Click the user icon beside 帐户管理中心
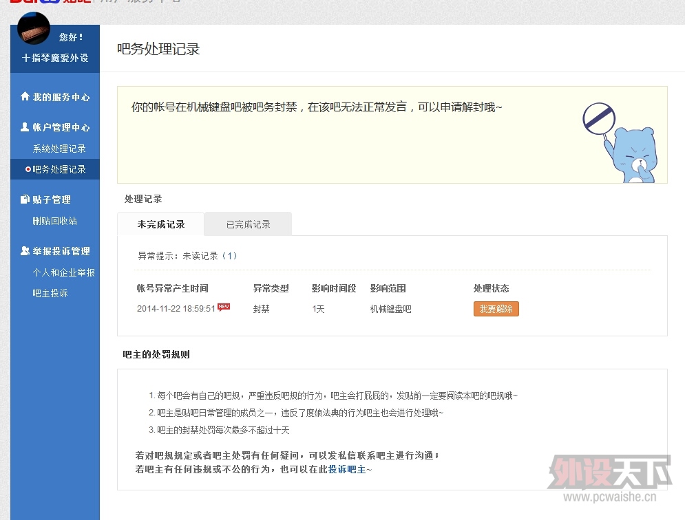This screenshot has height=520, width=685. [25, 127]
